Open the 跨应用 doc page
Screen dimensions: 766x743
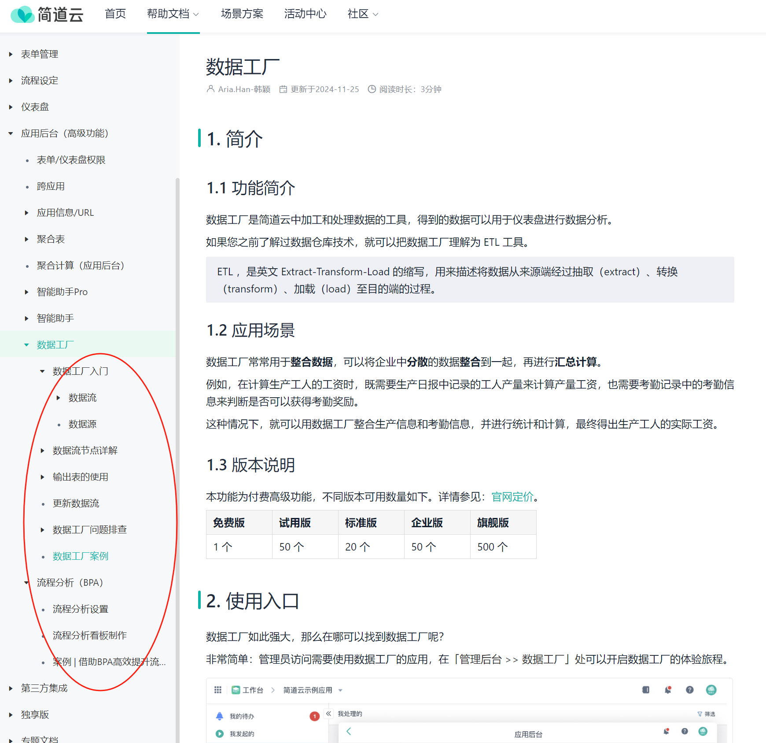pyautogui.click(x=51, y=186)
